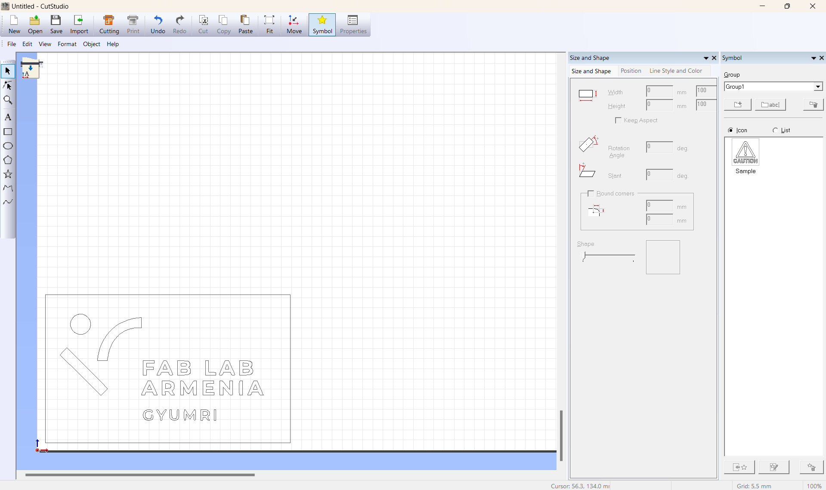Click the Shape preview box
Screen dimensions: 826x490
pyautogui.click(x=663, y=257)
